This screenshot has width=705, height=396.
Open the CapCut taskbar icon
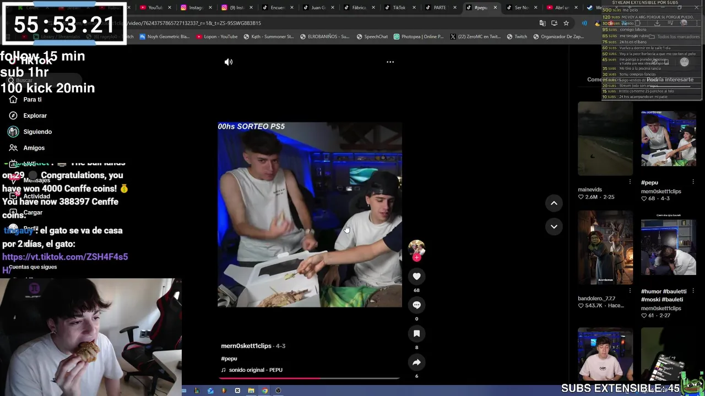tap(237, 391)
